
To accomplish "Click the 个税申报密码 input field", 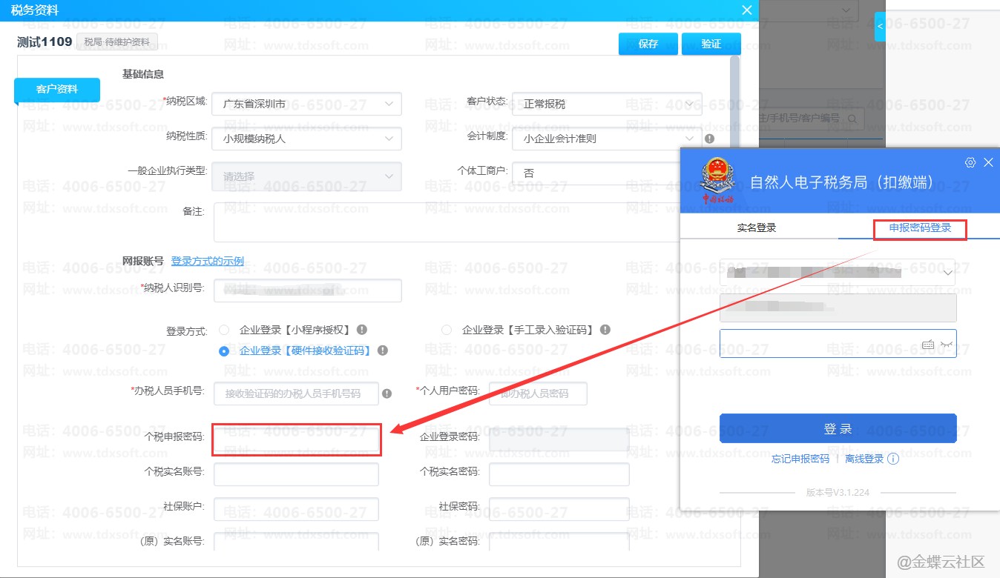I will point(296,439).
